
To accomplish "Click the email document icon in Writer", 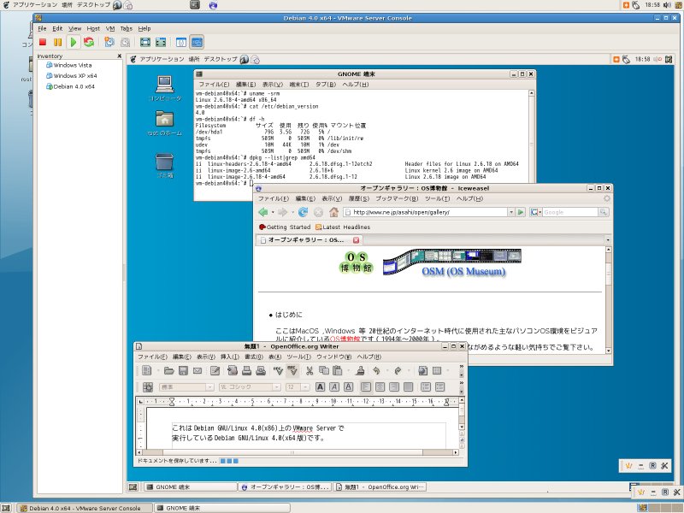I will (x=198, y=371).
